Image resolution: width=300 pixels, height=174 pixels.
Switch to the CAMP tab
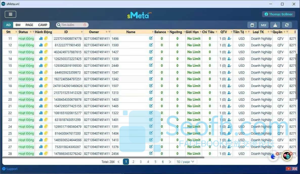(42, 25)
